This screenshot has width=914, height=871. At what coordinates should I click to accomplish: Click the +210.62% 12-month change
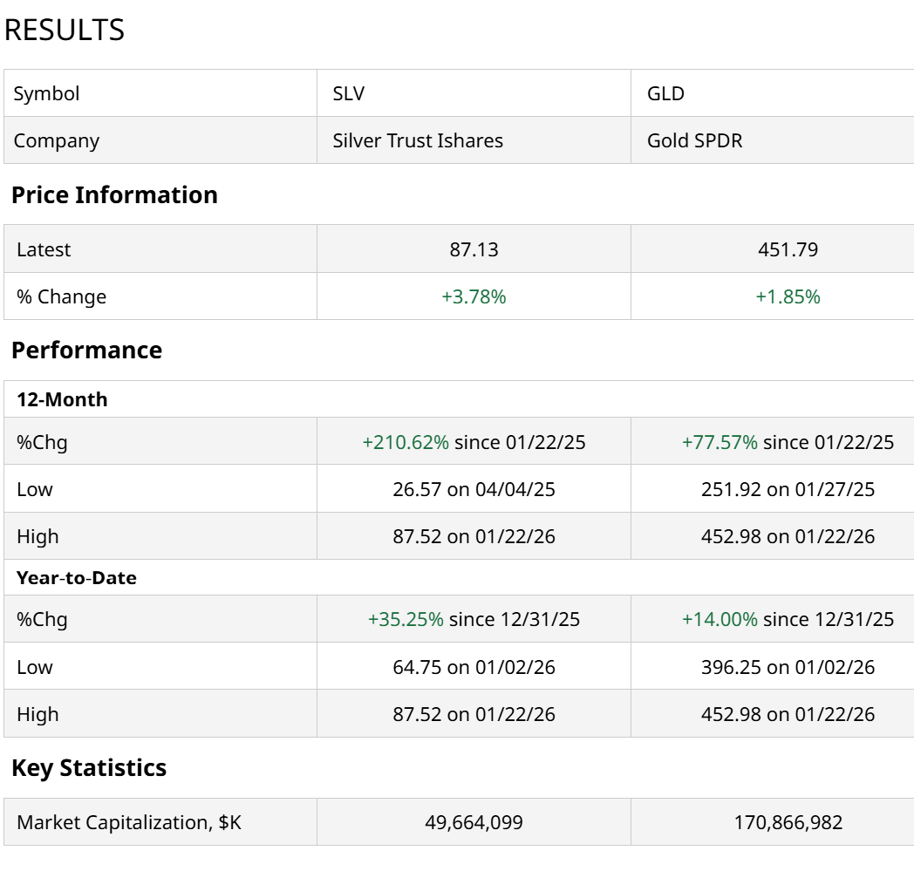coord(406,442)
